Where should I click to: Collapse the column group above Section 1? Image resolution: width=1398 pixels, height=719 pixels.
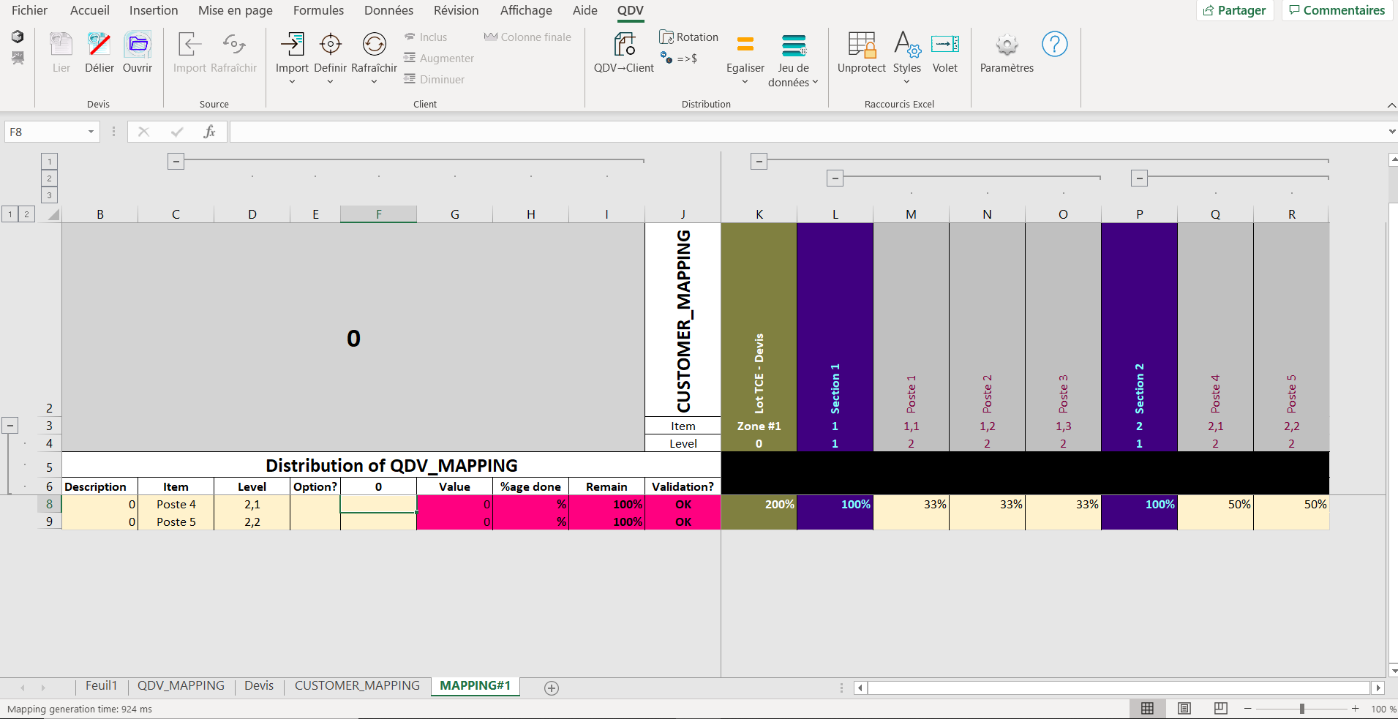[x=835, y=178]
